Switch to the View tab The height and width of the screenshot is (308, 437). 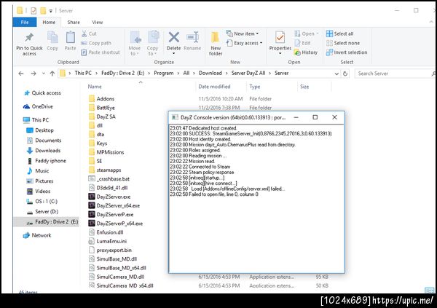(98, 23)
